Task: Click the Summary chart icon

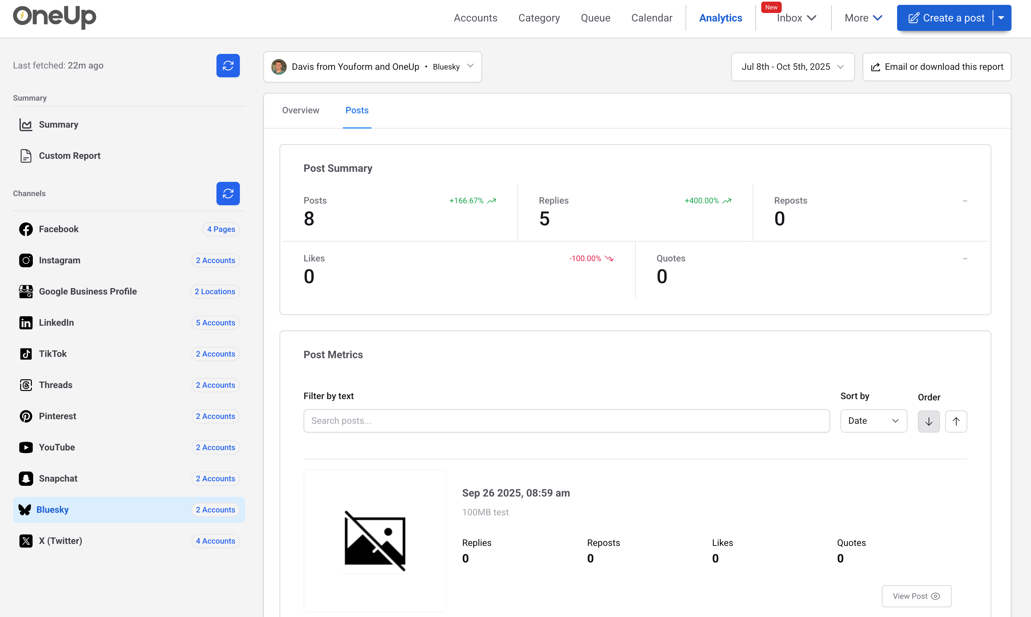Action: (26, 124)
